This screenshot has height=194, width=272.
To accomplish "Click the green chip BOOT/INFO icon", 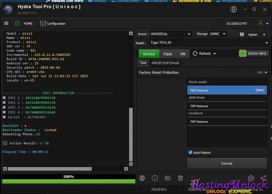I will [242, 54].
